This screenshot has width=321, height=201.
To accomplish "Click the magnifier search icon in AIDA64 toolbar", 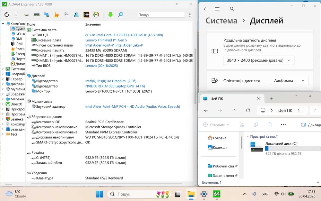I will pyautogui.click(x=121, y=14).
